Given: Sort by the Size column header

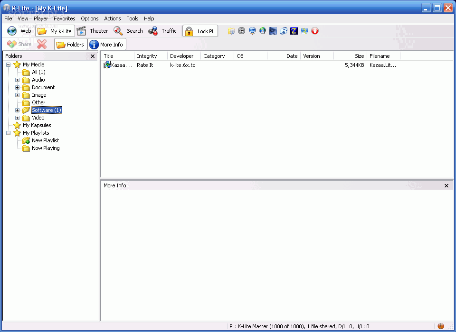Looking at the screenshot, I should [350, 56].
